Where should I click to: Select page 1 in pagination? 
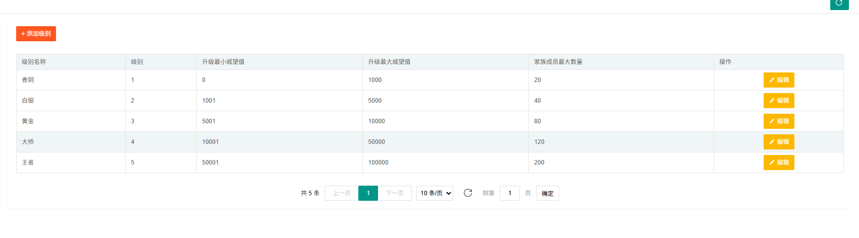[x=368, y=193]
